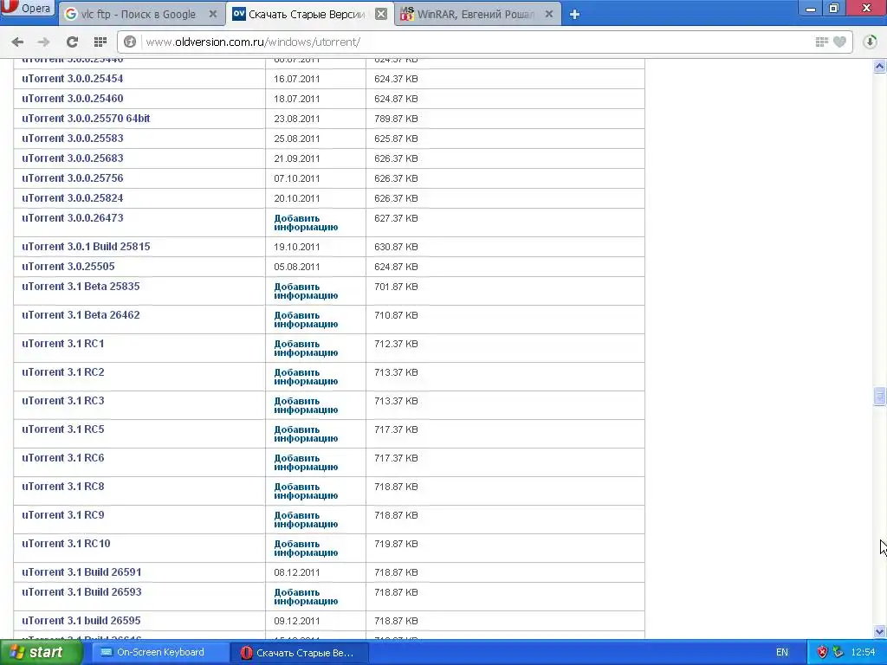Open uTorrent 3.1 Beta 26462 link
This screenshot has width=887, height=665.
coord(81,315)
